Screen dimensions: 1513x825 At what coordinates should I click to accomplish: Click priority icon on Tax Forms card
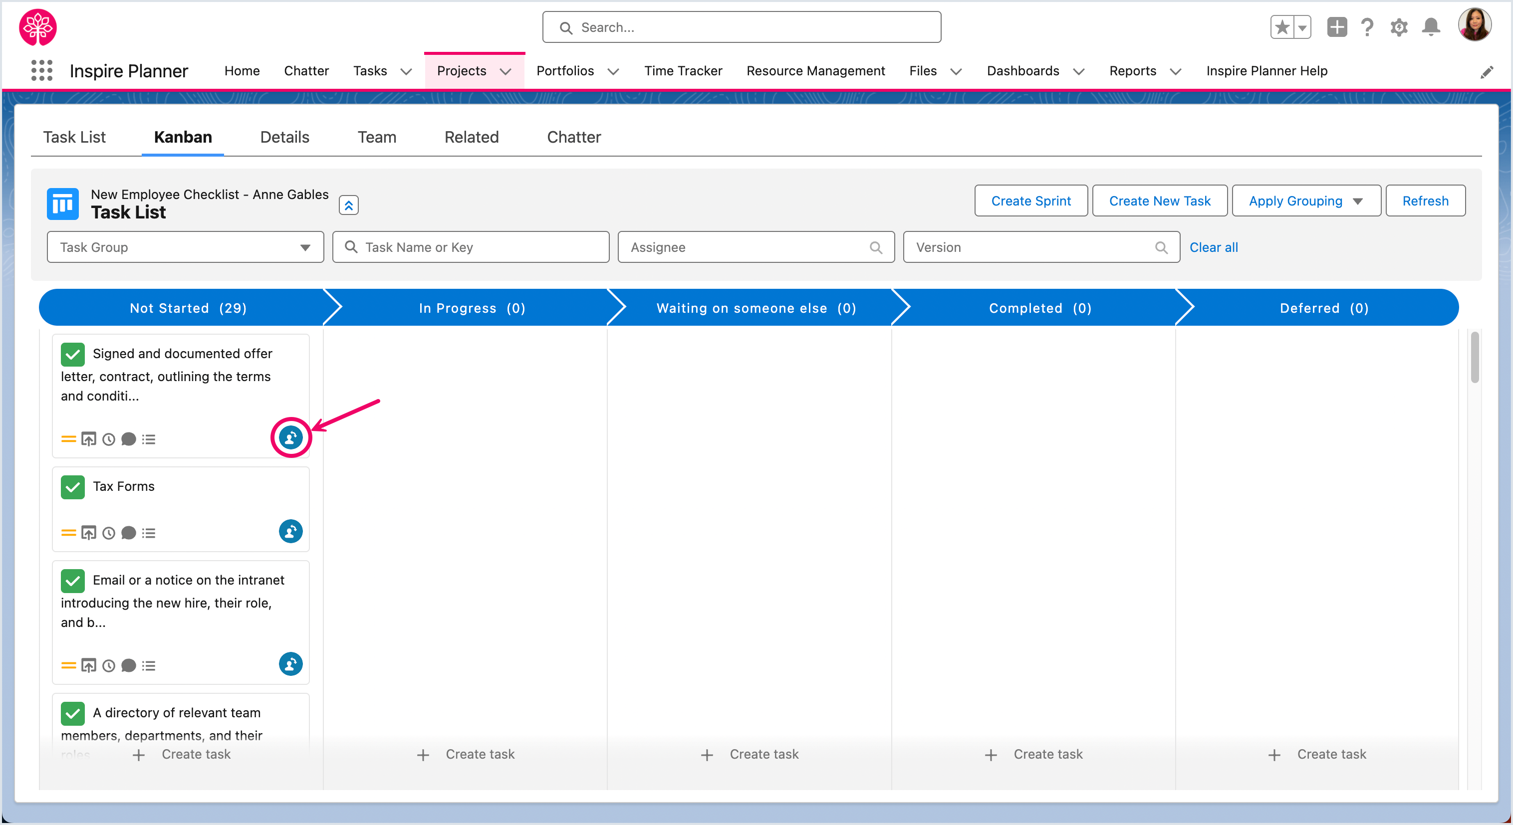[x=69, y=533]
